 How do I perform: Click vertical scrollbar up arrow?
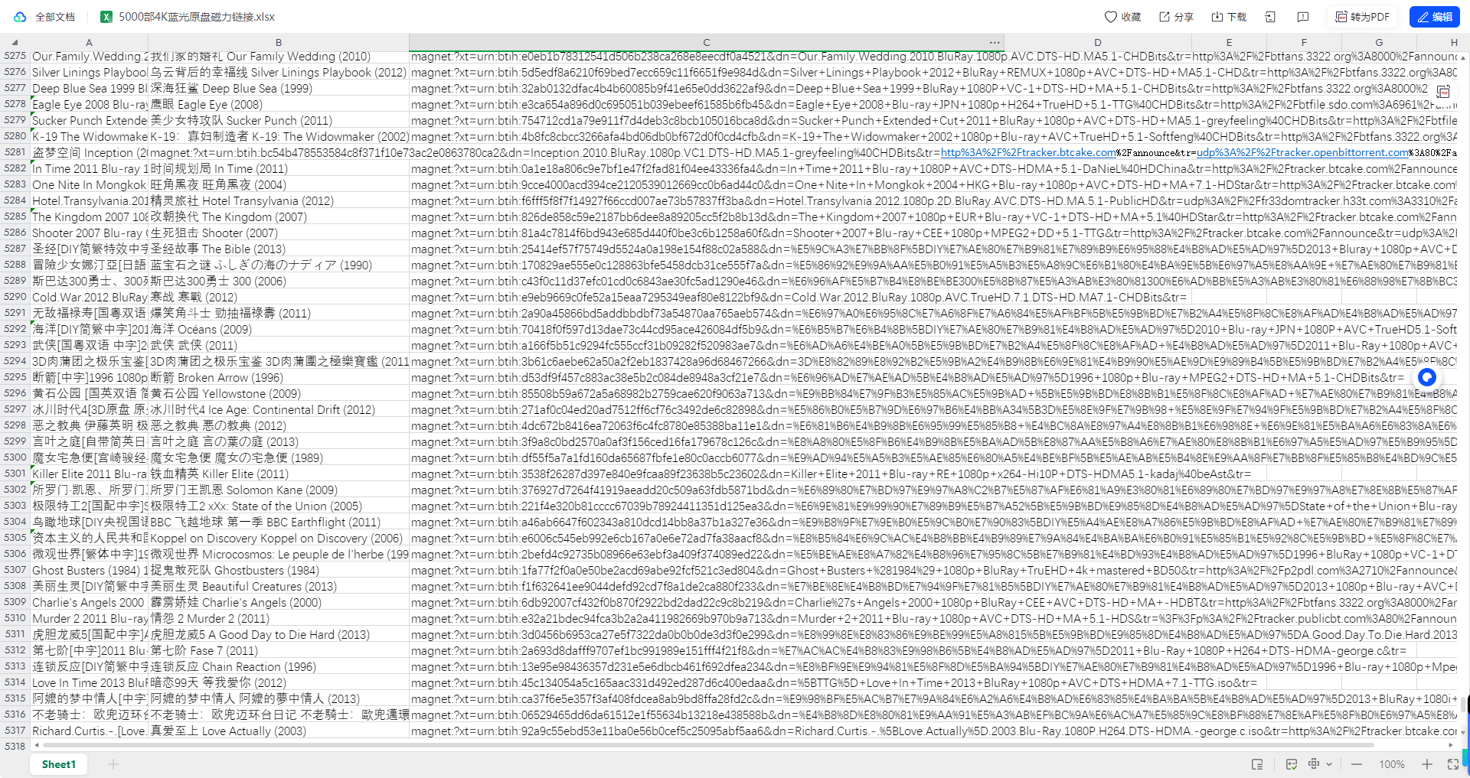pos(1463,57)
